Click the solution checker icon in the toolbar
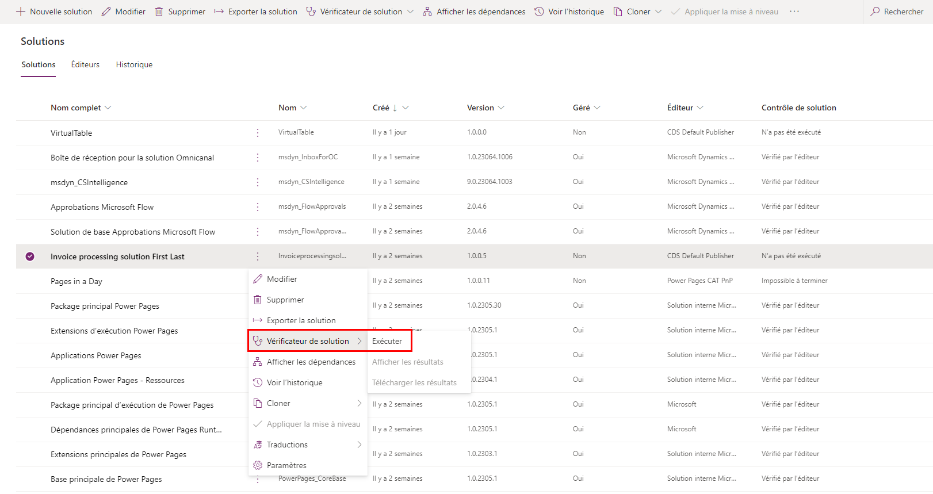 point(311,12)
